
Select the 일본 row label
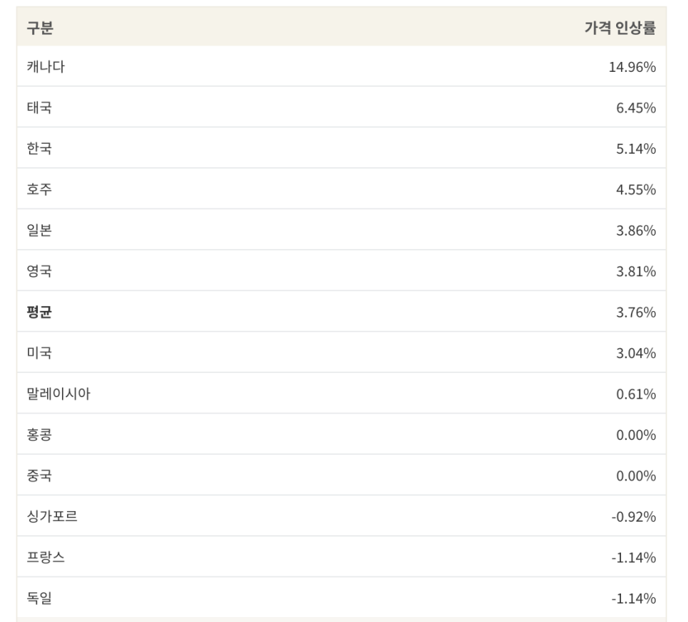click(39, 230)
